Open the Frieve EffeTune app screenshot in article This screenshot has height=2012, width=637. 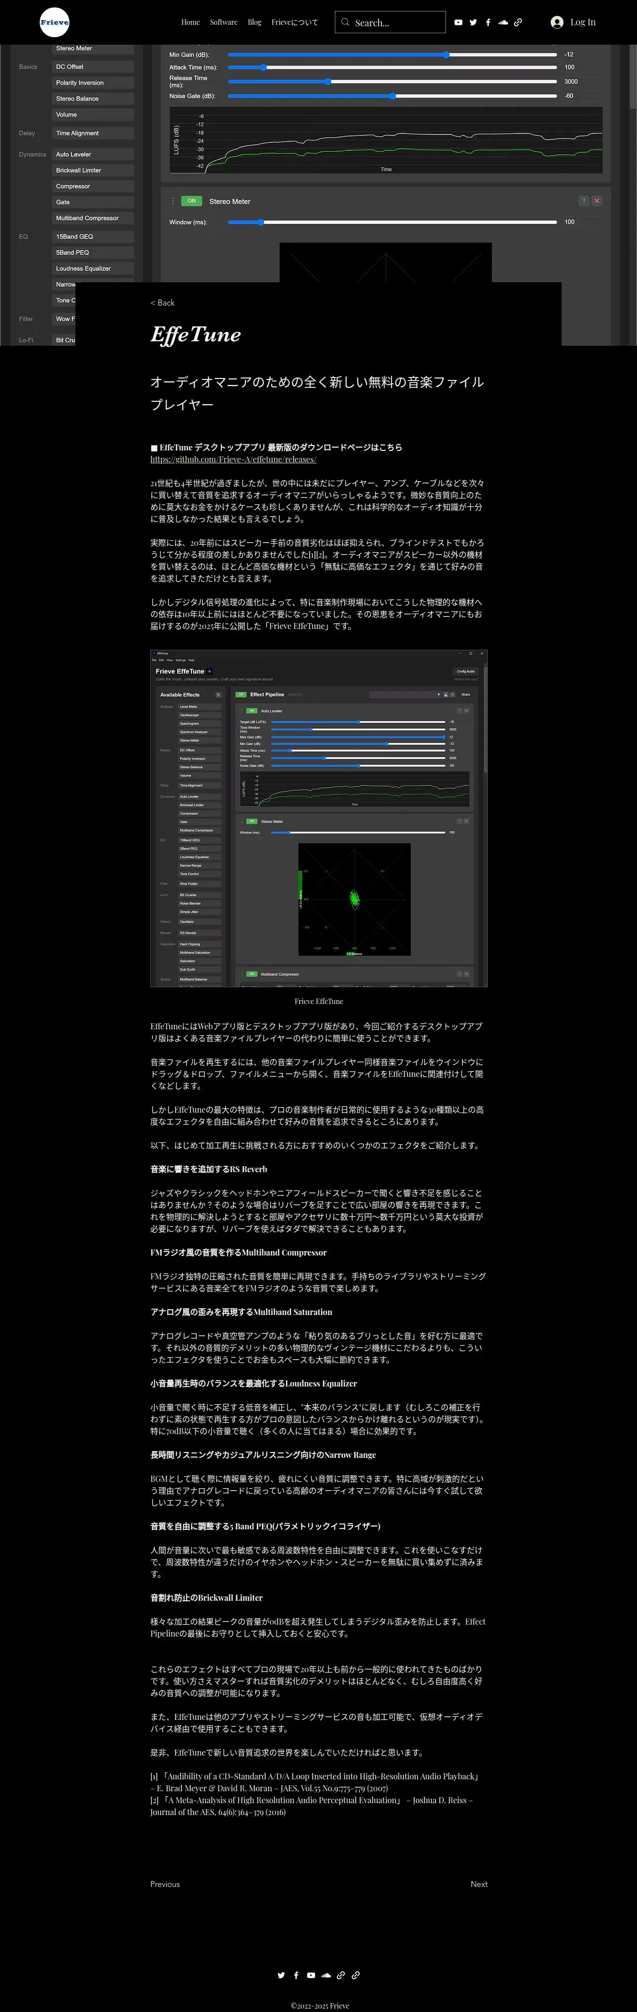[x=319, y=818]
